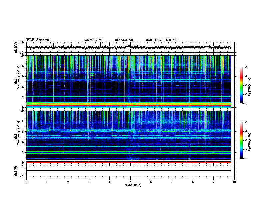Click the ch.2 frequency axis "6" tick label
The width and height of the screenshot is (264, 204).
[23, 132]
